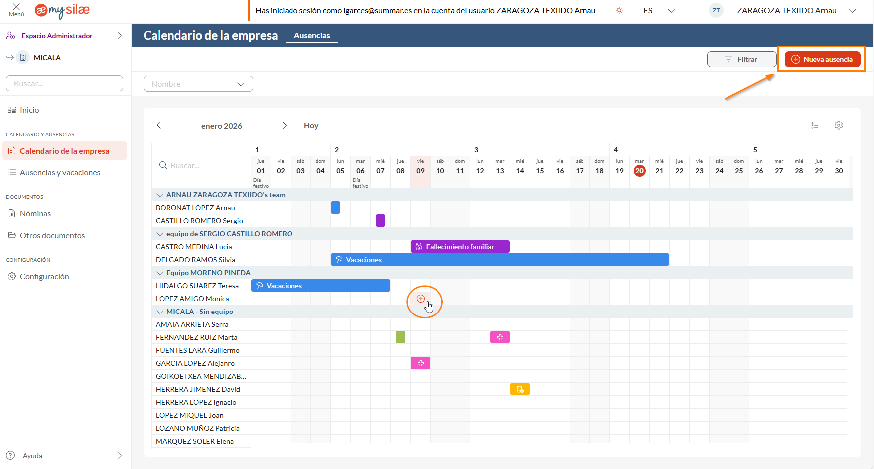
Task: Go to previous month with left arrow
Action: coord(159,125)
